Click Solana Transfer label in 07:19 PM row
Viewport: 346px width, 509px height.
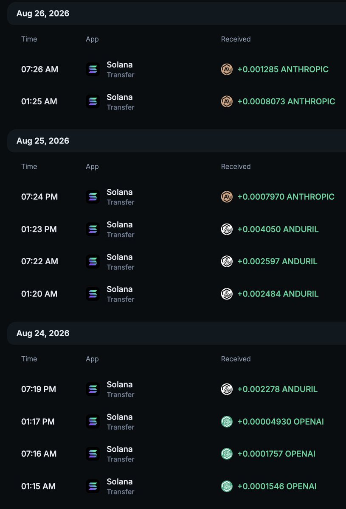click(120, 389)
